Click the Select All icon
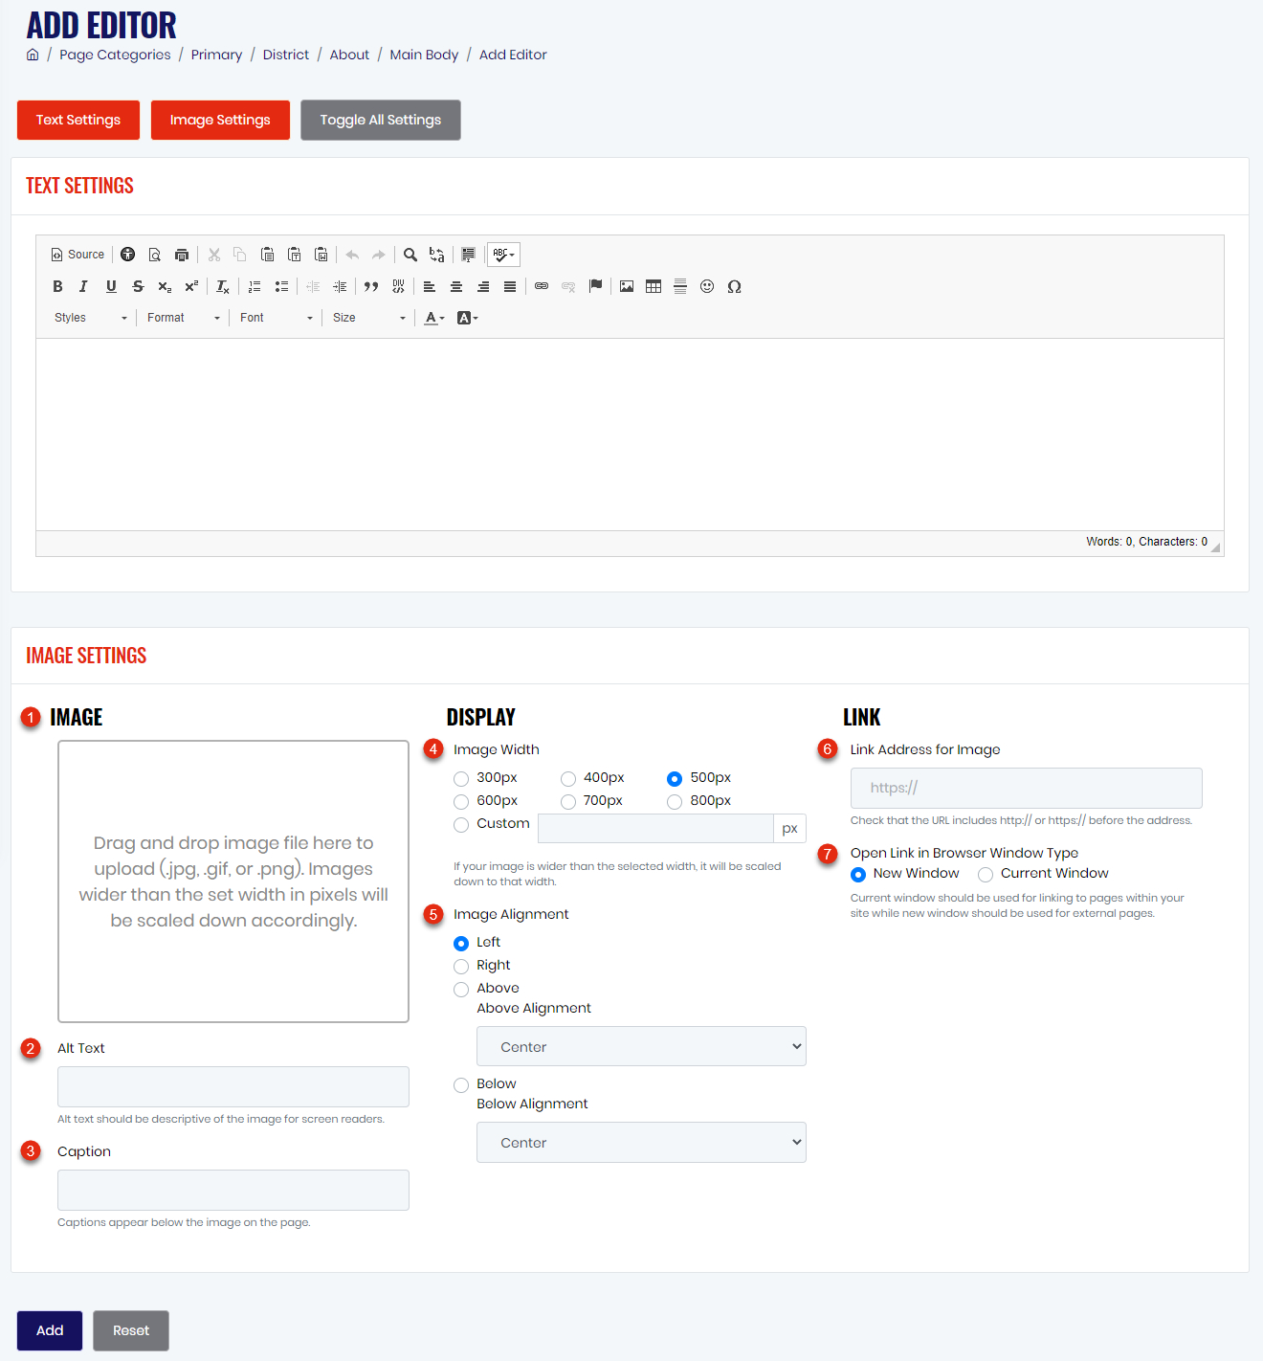 (x=468, y=255)
